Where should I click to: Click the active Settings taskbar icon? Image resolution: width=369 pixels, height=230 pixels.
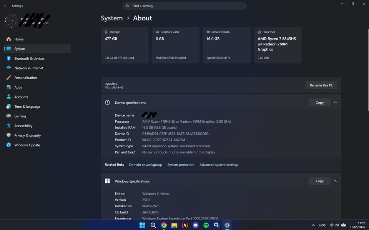(x=227, y=225)
